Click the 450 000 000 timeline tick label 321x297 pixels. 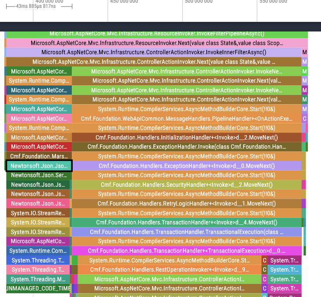124,1
